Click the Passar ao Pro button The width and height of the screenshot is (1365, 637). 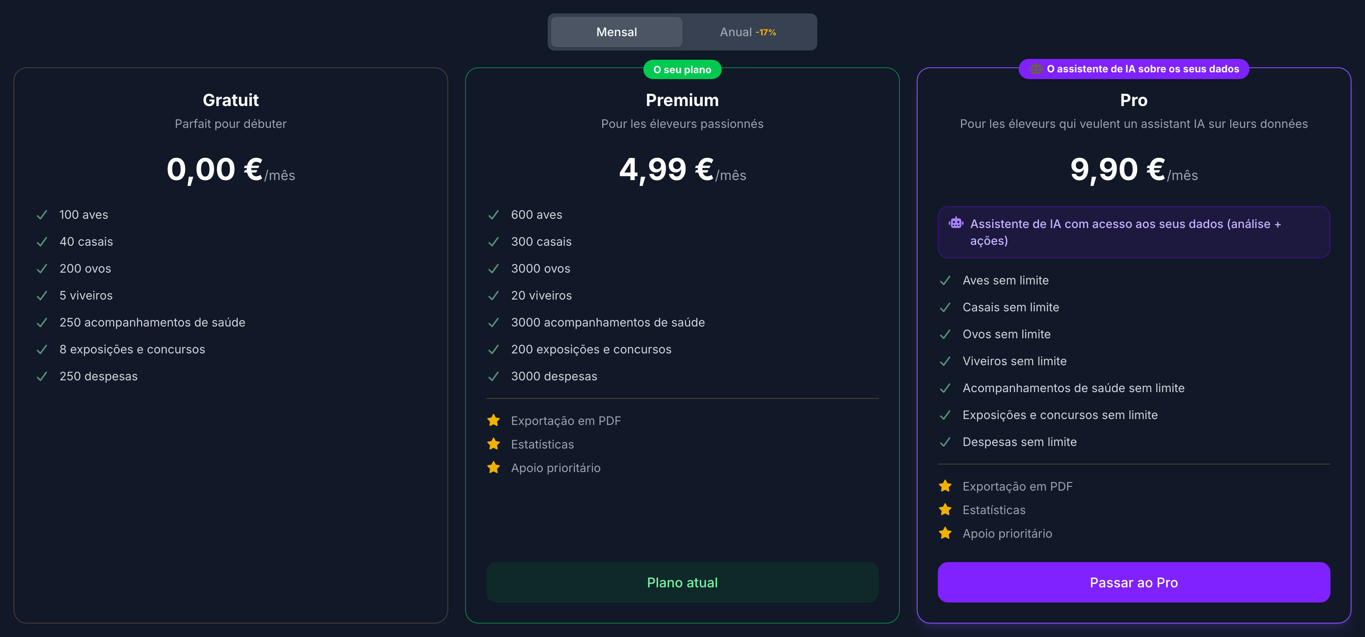tap(1133, 582)
